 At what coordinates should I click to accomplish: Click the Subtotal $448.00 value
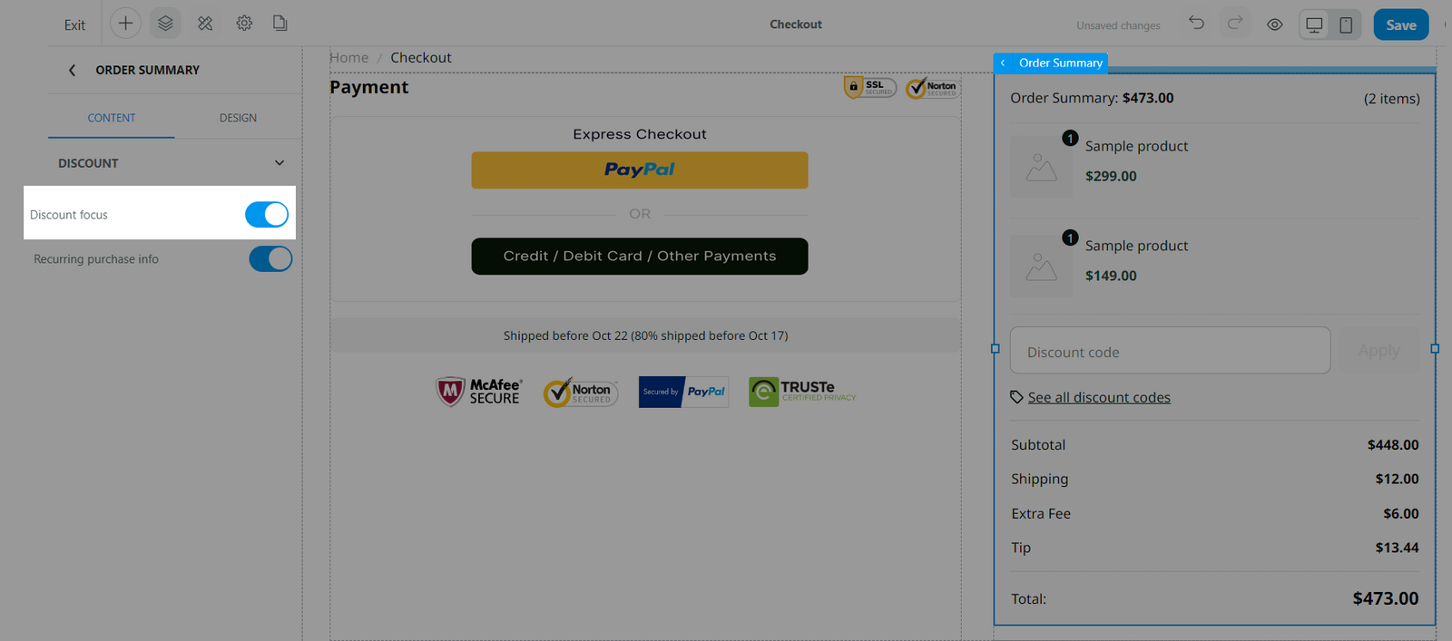click(x=1393, y=445)
